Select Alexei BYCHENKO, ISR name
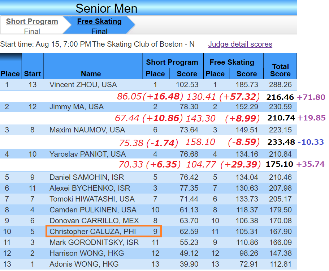 click(90, 188)
